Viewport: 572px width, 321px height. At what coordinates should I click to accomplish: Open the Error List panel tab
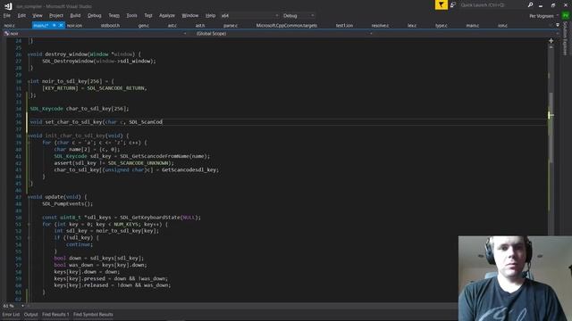coord(11,315)
